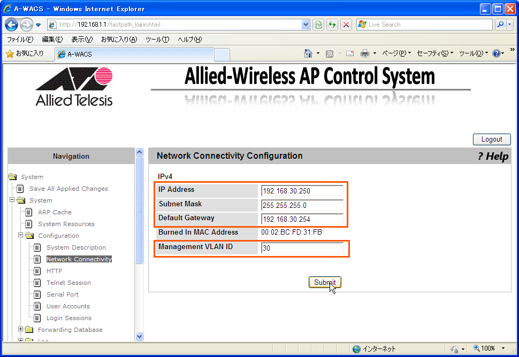Open the Print options dropdown arrow
Viewport: 519px width, 357px height.
coord(375,53)
